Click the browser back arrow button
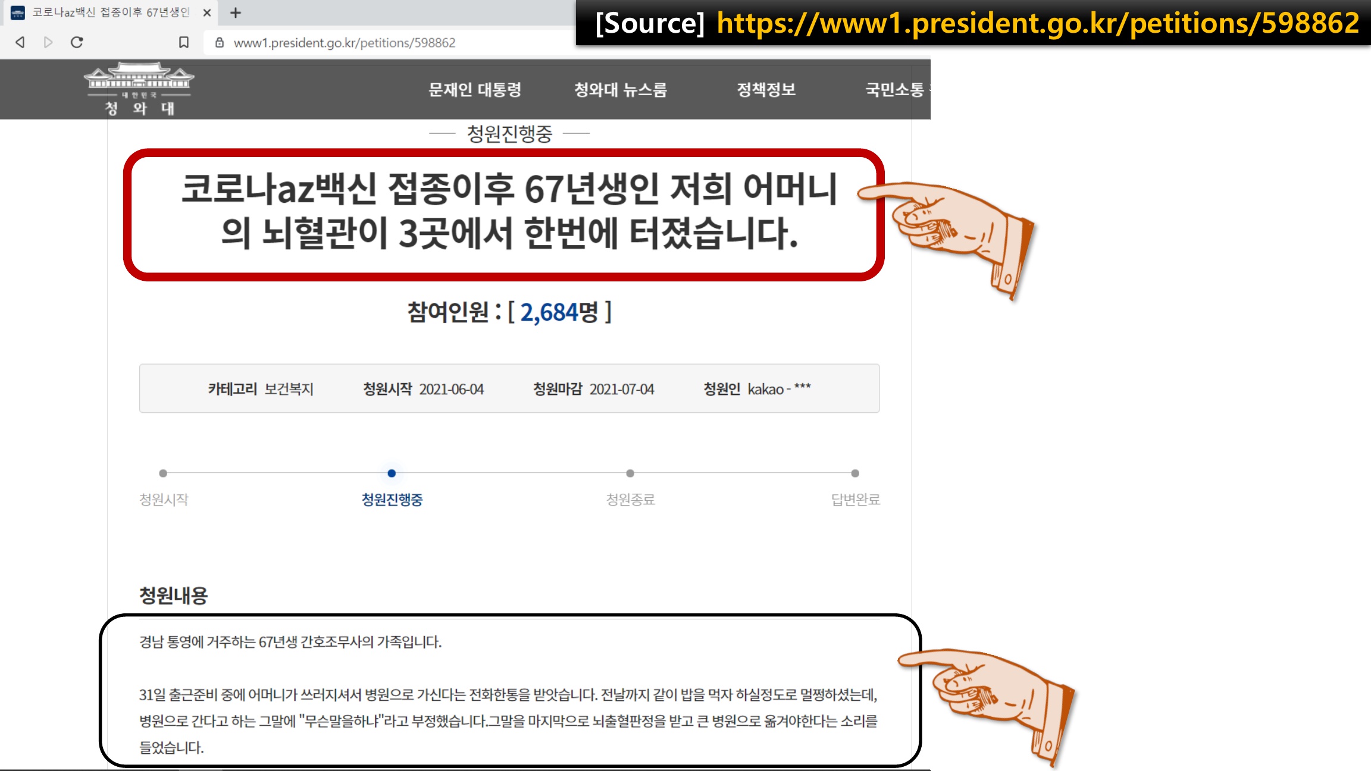This screenshot has height=771, width=1371. point(20,42)
